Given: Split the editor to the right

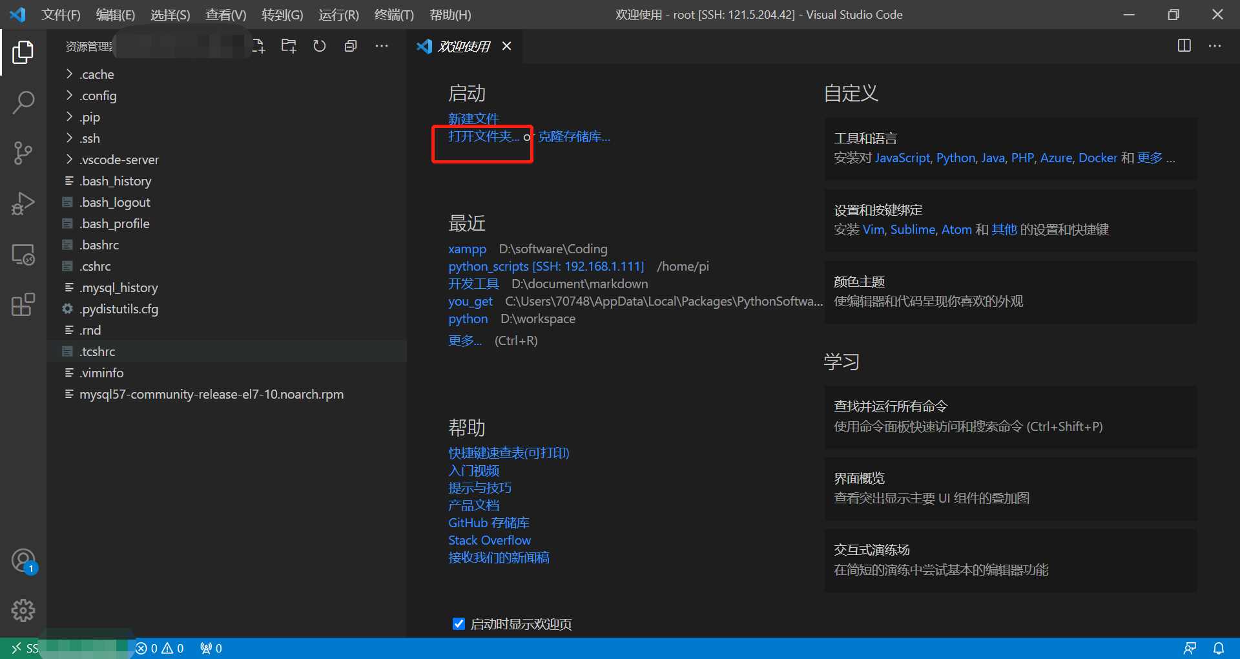Looking at the screenshot, I should [x=1184, y=46].
